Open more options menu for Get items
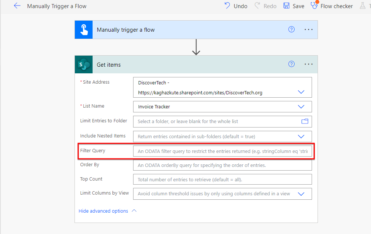Image resolution: width=371 pixels, height=234 pixels. [x=309, y=64]
